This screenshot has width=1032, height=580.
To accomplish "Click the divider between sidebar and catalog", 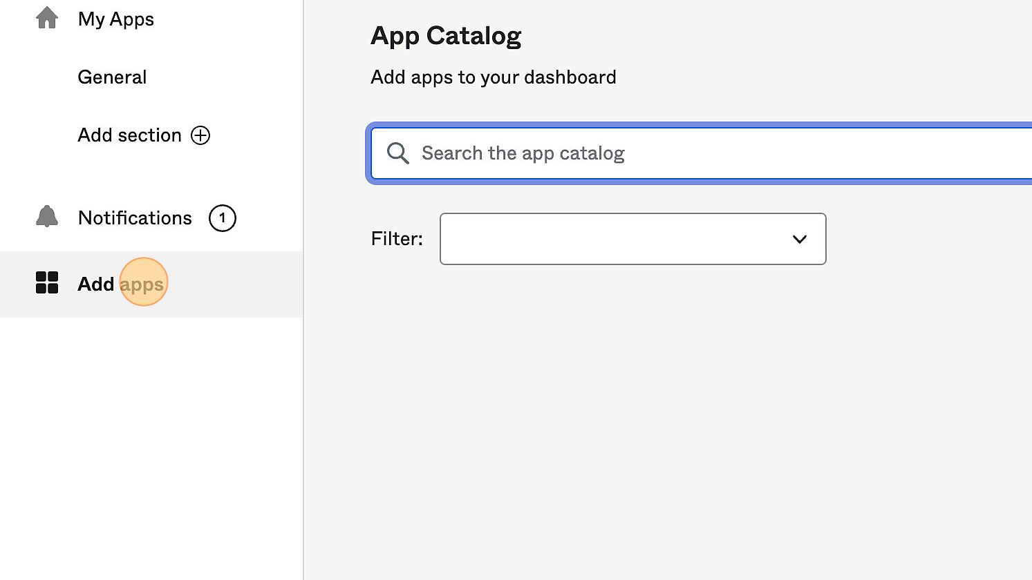I will pyautogui.click(x=303, y=414).
